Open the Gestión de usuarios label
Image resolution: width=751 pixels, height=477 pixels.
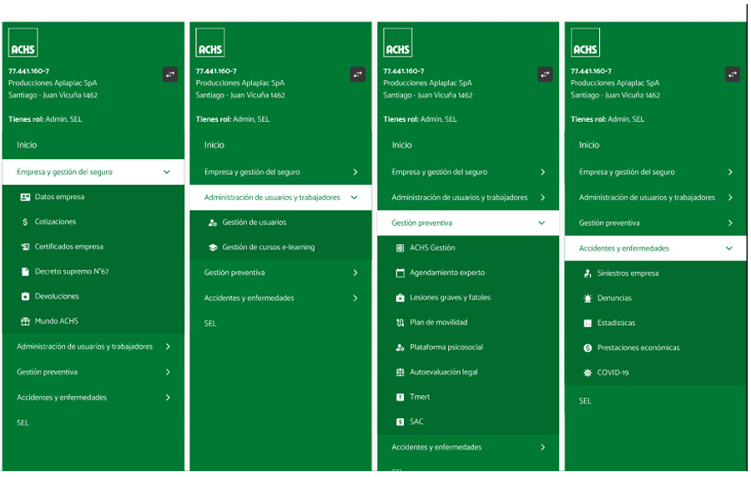click(254, 223)
